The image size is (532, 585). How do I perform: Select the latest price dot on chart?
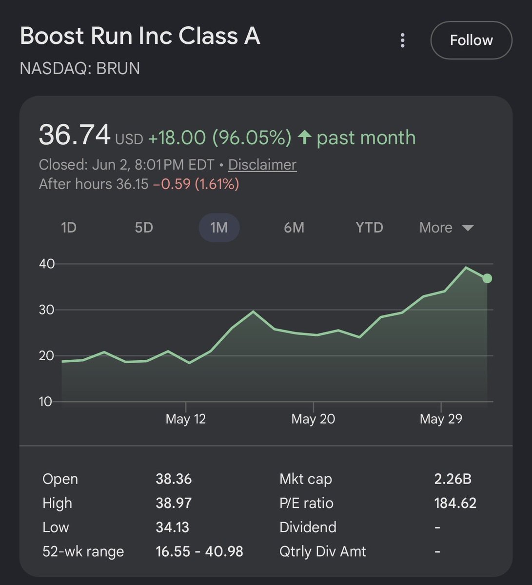tap(487, 278)
